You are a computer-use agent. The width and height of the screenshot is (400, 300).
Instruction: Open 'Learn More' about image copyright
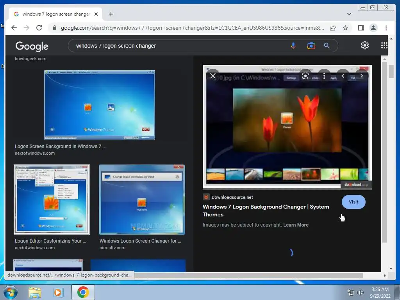click(x=296, y=225)
